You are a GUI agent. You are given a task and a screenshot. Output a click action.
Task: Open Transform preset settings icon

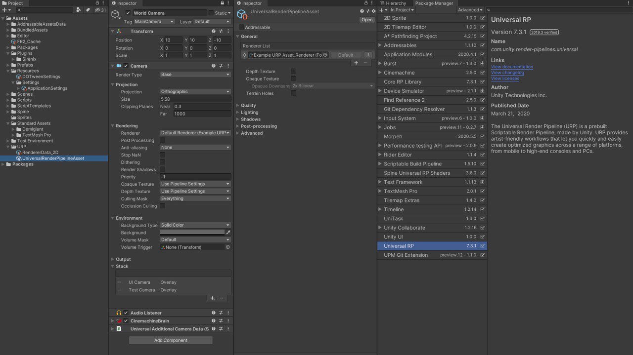[x=221, y=31]
